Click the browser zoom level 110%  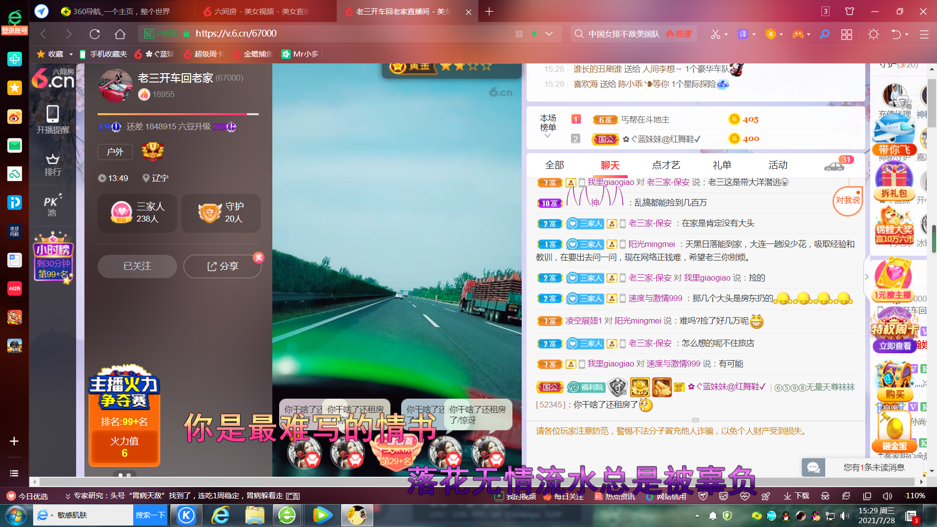[x=916, y=496]
